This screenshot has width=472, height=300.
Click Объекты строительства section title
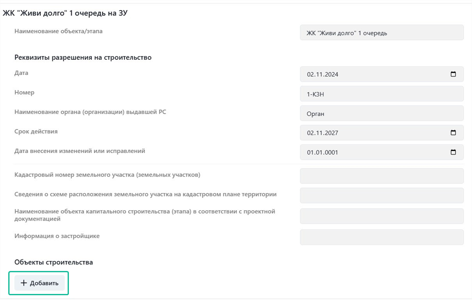(54, 262)
